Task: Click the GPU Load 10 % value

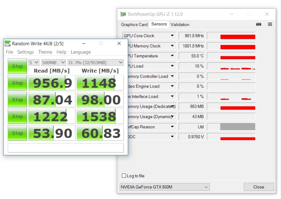Action: point(192,66)
